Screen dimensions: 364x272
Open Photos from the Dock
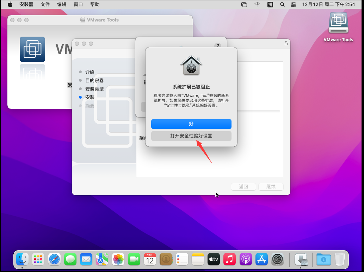click(x=118, y=259)
